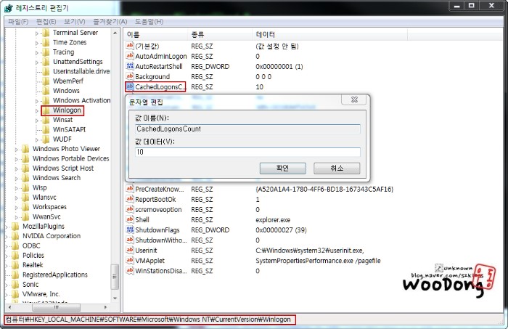Expand the Terminal Server key
This screenshot has width=508, height=329.
(36, 33)
